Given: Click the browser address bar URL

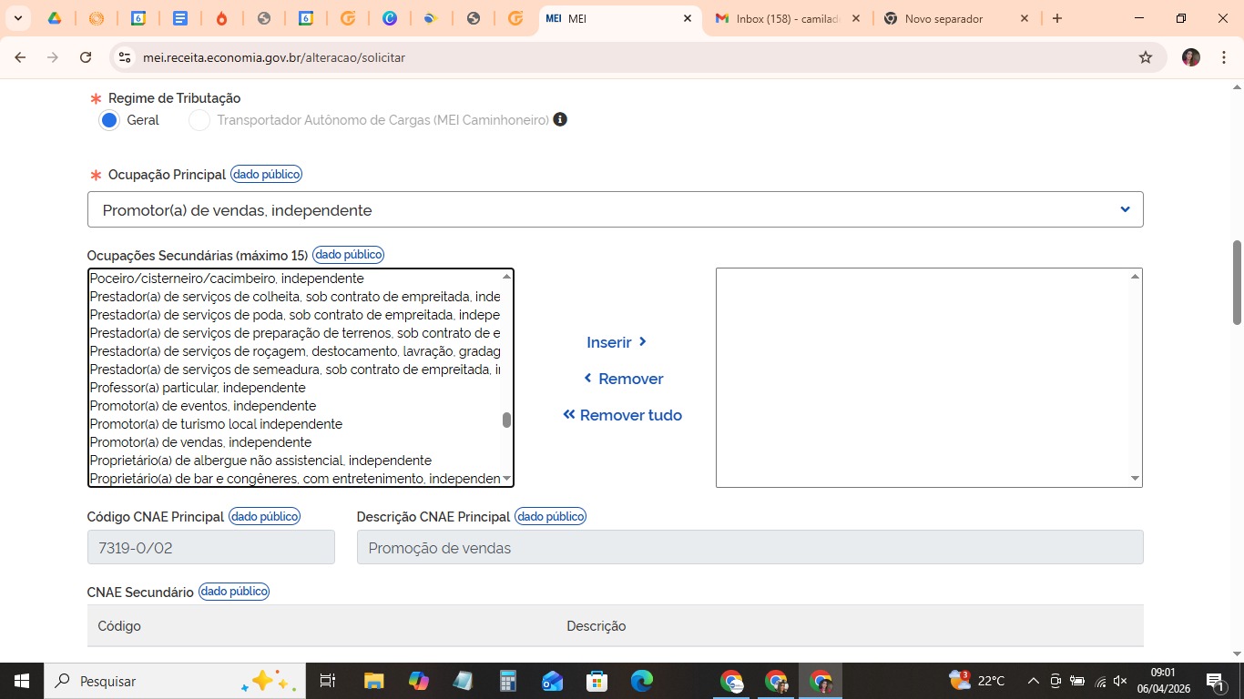Looking at the screenshot, I should click(274, 57).
